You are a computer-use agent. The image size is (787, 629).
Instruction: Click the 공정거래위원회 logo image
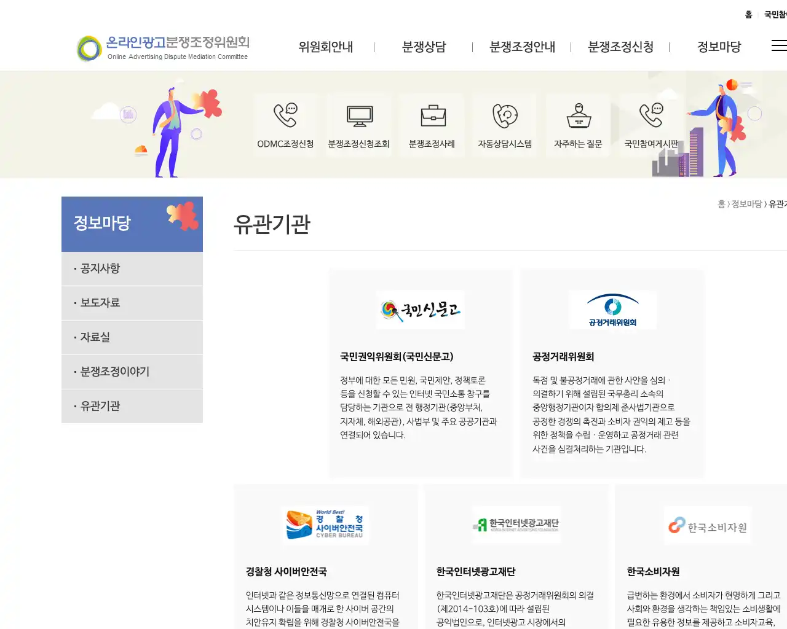[612, 310]
